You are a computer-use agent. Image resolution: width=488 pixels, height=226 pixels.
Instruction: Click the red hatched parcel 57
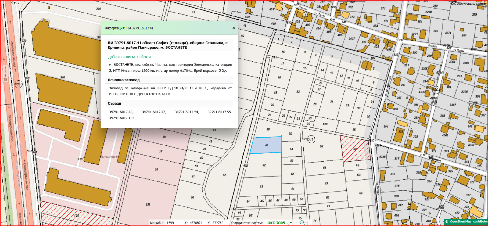click(355, 149)
